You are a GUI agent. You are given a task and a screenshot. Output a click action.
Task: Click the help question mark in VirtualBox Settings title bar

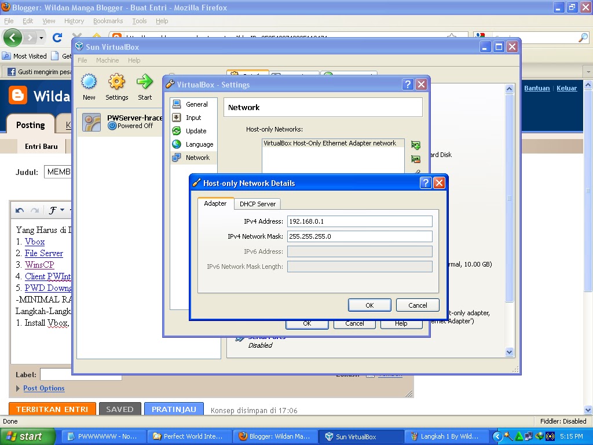(x=408, y=85)
